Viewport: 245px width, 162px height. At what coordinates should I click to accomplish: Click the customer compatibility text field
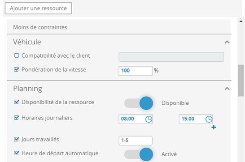coord(171,57)
